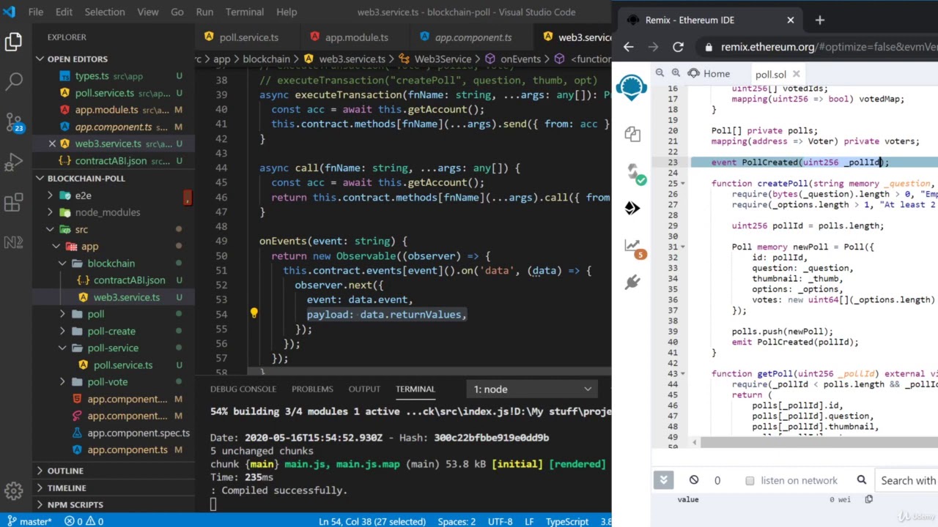The image size is (938, 527).
Task: Open Remix Deploy and Run Transactions icon
Action: pyautogui.click(x=632, y=209)
